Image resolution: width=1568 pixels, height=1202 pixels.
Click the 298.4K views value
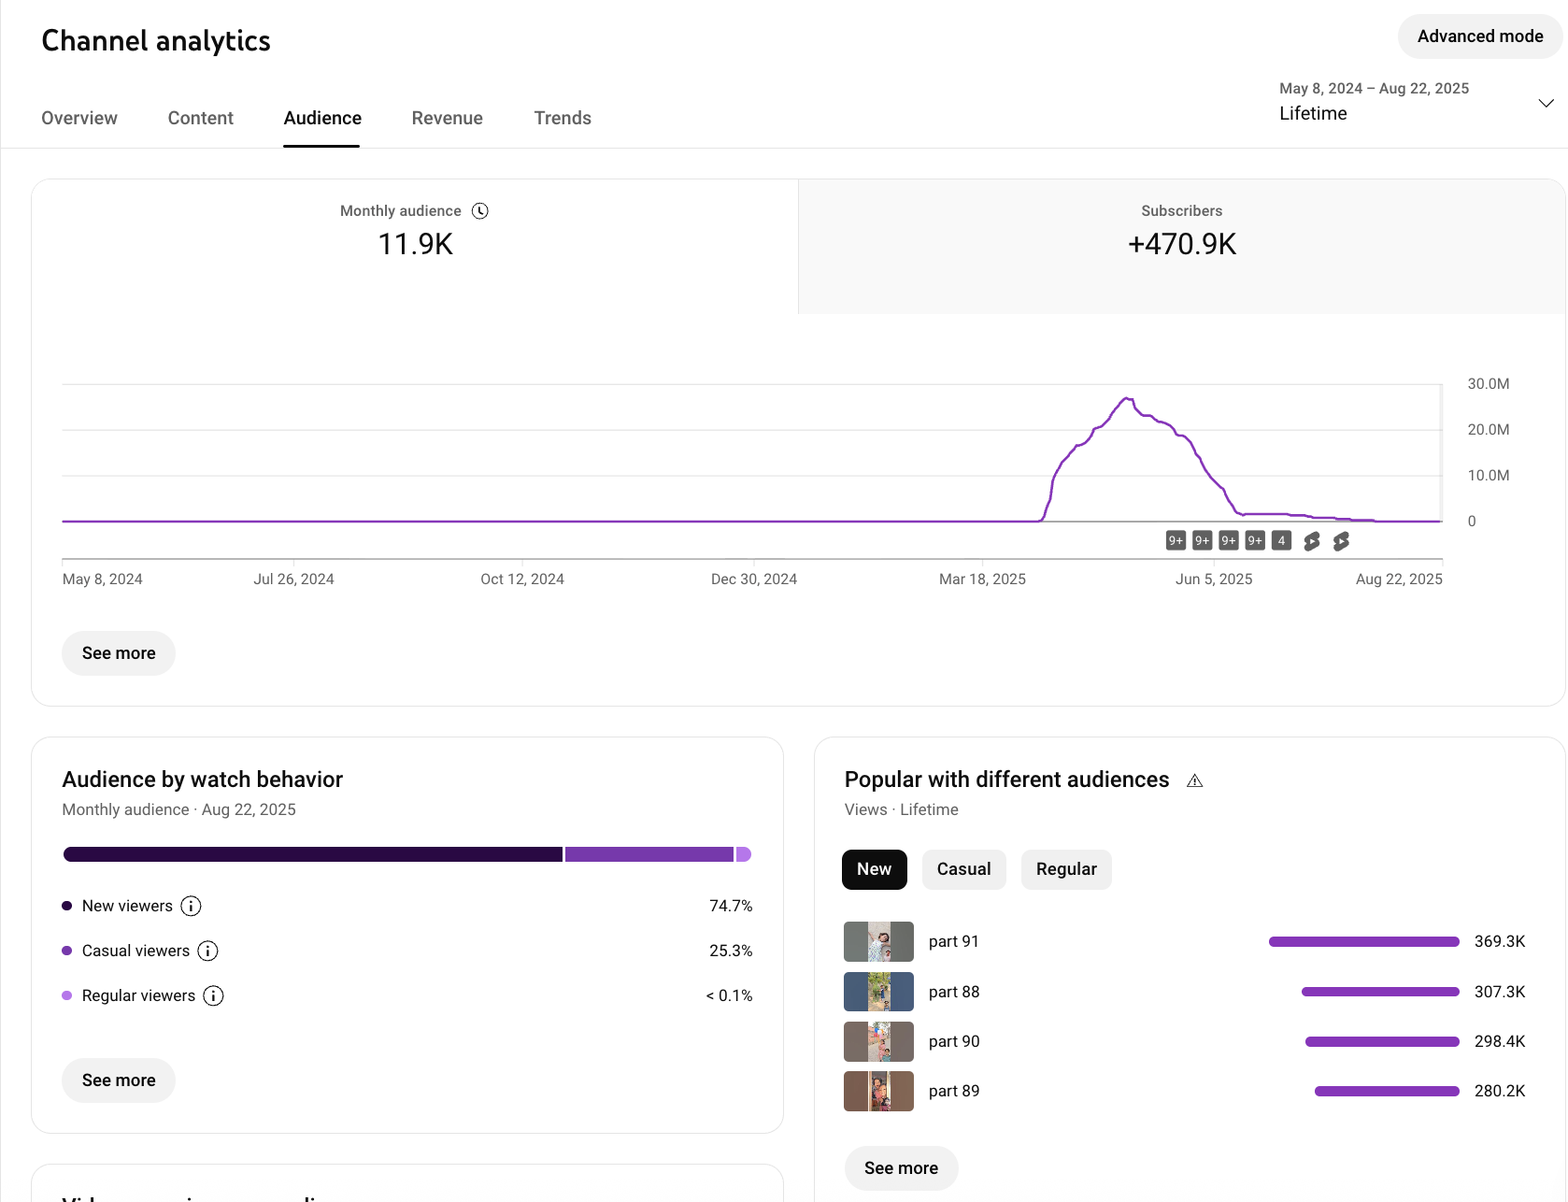[1500, 1041]
